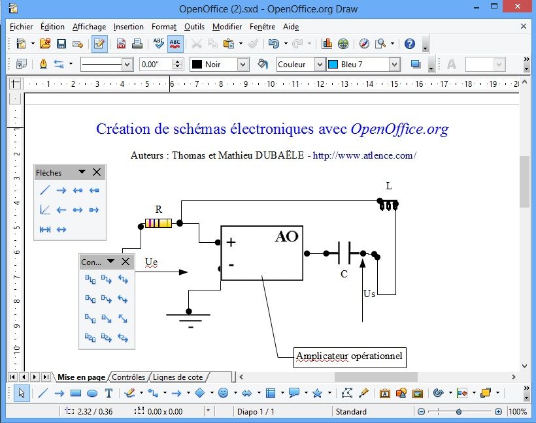536x423 pixels.
Task: Export the drawing directly as PDF
Action: 121,44
